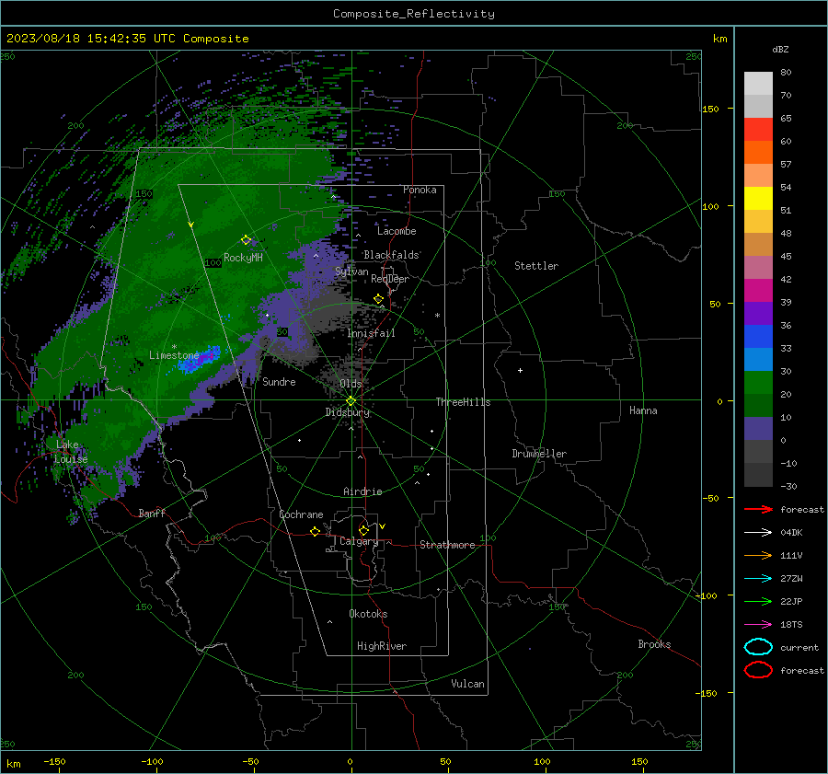Click the yellow V marker near Calgary
The image size is (828, 774).
pyautogui.click(x=383, y=526)
